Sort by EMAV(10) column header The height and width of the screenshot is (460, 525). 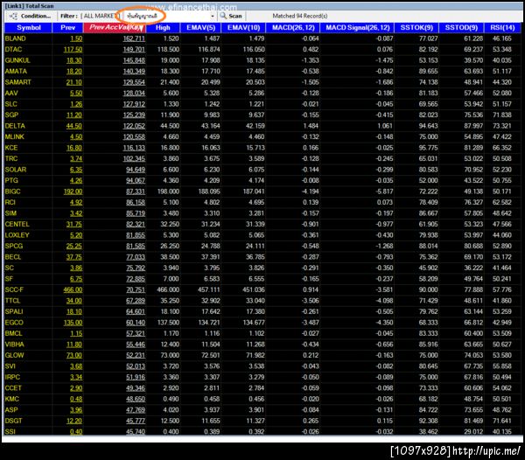point(243,27)
